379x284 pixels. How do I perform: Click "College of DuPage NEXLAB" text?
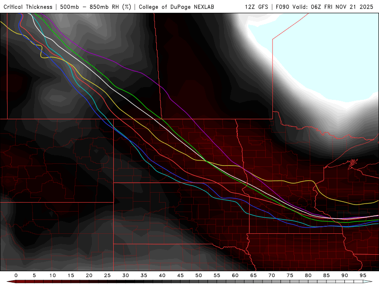tap(176, 7)
